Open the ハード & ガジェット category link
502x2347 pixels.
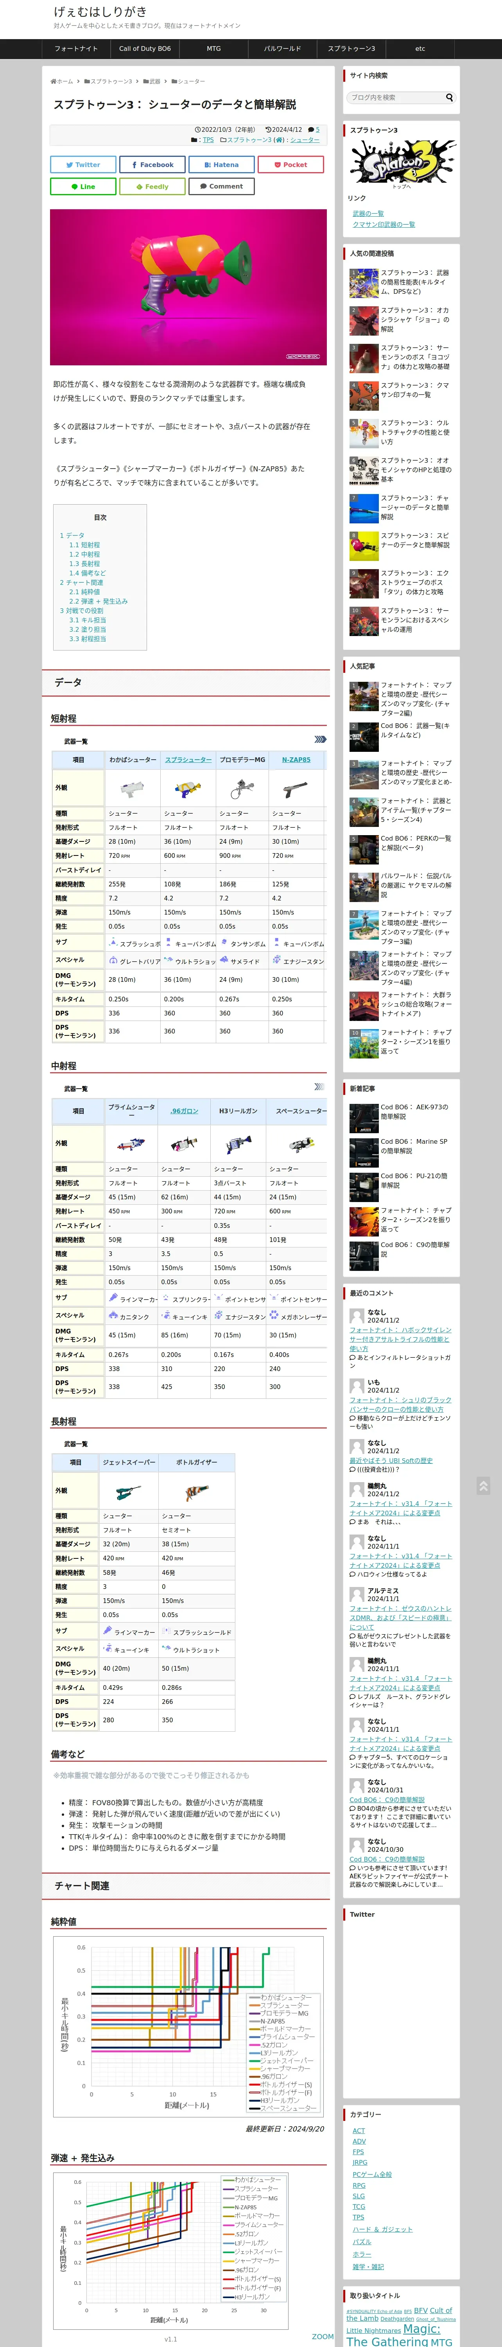(383, 2230)
